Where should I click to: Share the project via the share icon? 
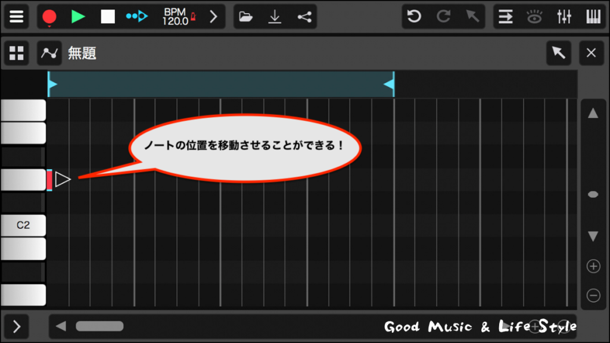pos(304,17)
